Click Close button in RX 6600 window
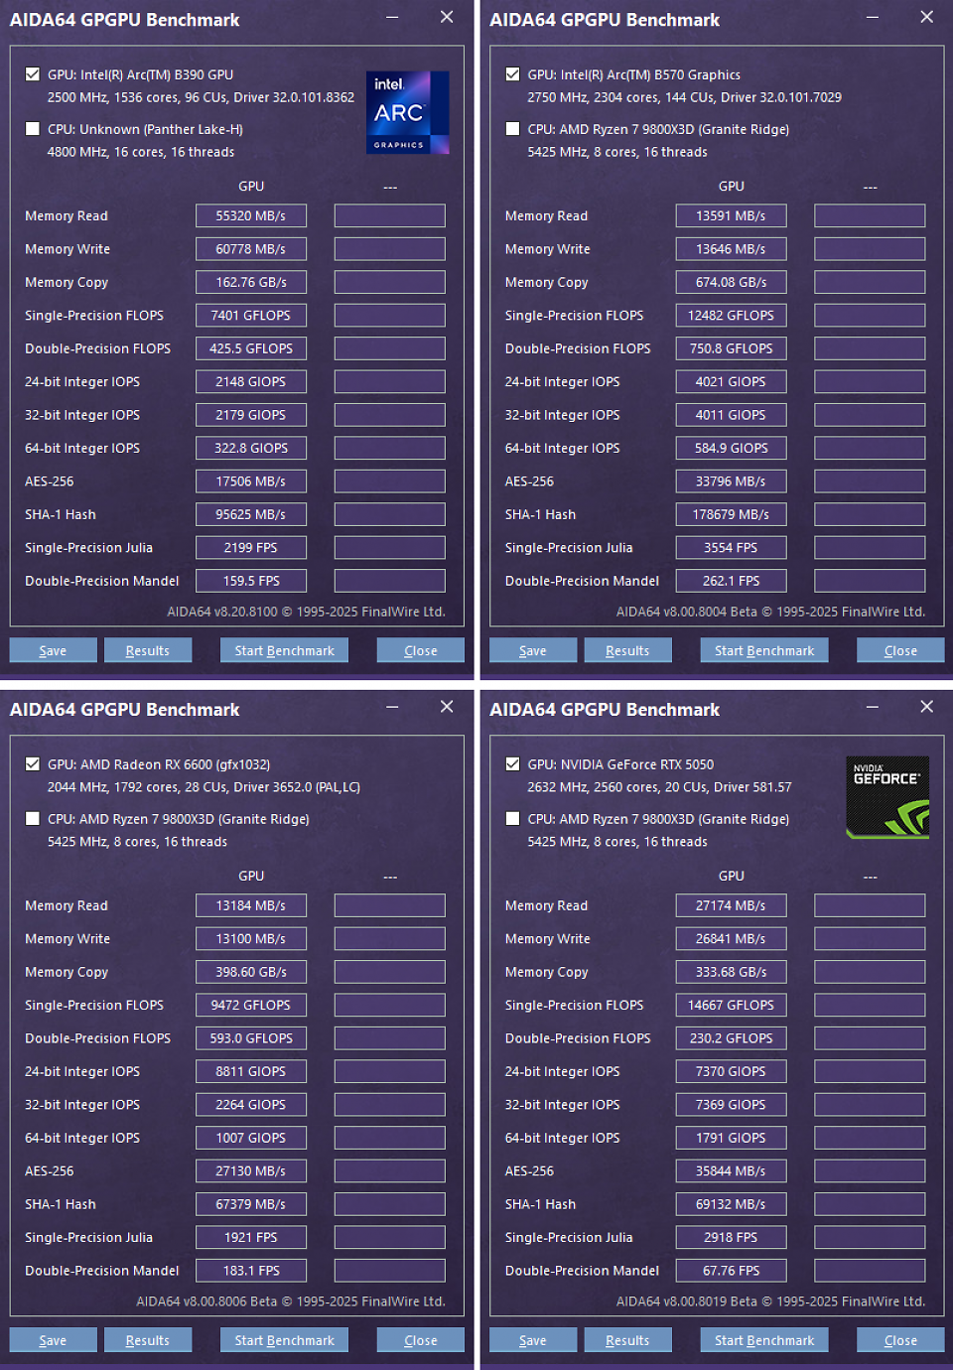 pyautogui.click(x=421, y=1340)
